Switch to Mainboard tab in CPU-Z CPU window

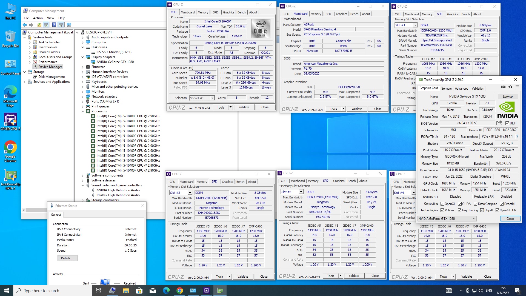188,12
